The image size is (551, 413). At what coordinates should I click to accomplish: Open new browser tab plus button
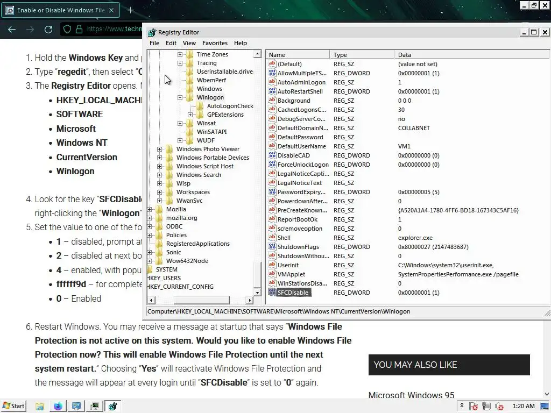[130, 10]
